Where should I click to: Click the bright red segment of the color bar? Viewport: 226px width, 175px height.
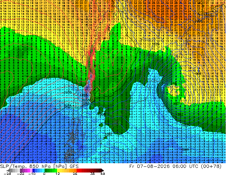pos(78,170)
